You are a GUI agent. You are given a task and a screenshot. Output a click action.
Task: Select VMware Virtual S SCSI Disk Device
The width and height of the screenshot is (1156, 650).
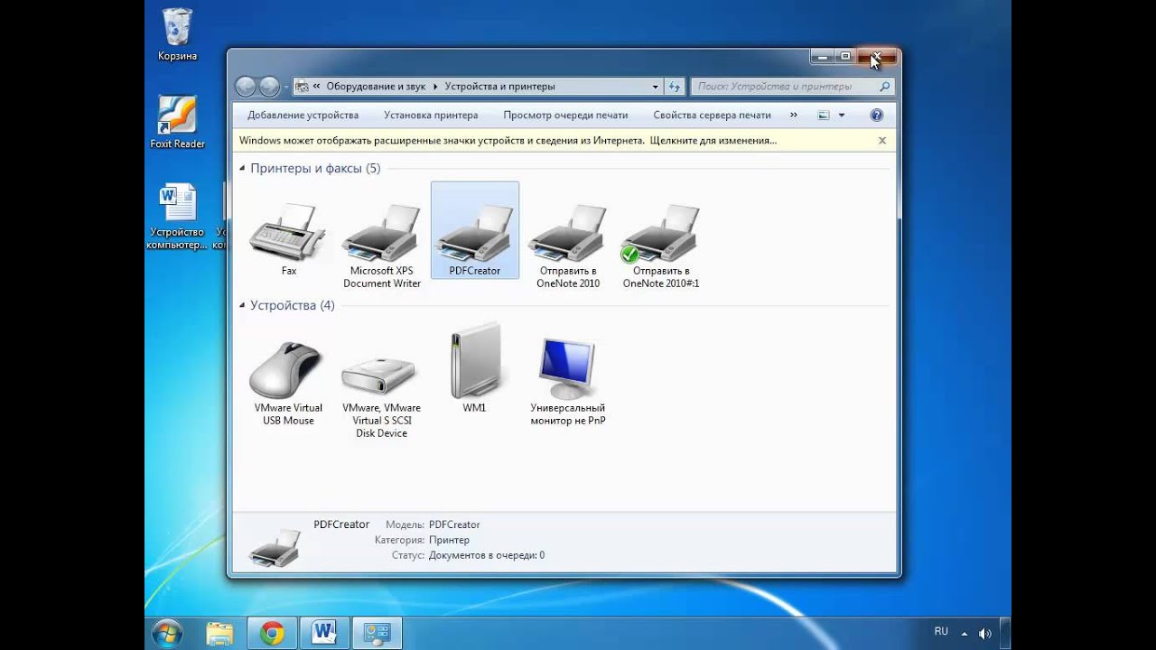pos(381,375)
